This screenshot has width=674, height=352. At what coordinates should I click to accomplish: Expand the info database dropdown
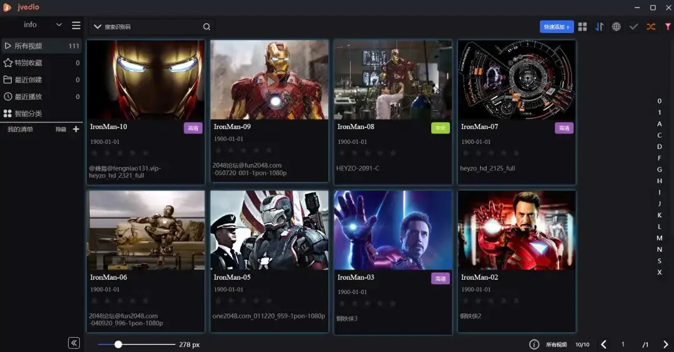[x=59, y=25]
